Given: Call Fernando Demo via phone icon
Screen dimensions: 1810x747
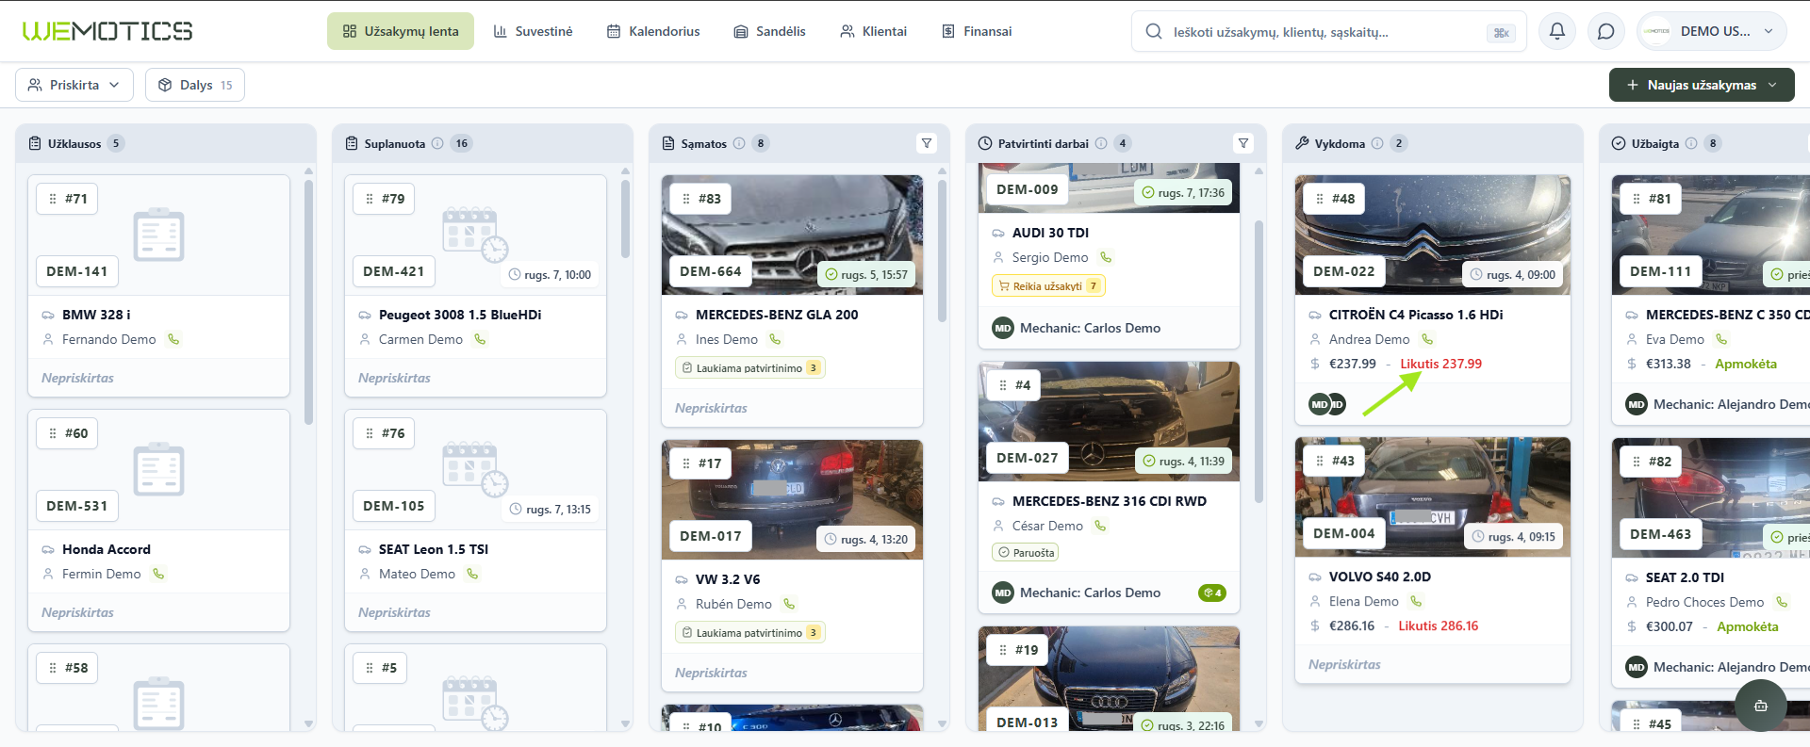Looking at the screenshot, I should (173, 339).
